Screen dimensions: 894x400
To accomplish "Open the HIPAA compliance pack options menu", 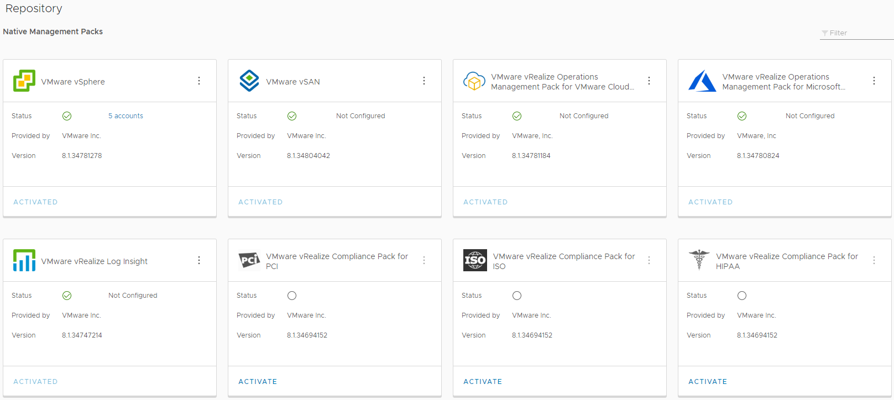I will coord(874,260).
